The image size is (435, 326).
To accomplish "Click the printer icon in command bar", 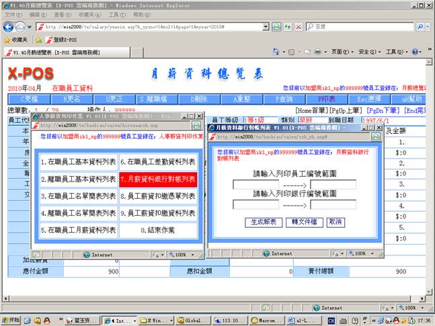I will (317, 52).
